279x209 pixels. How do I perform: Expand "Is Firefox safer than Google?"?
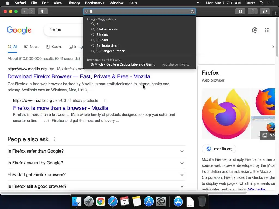coord(96,151)
